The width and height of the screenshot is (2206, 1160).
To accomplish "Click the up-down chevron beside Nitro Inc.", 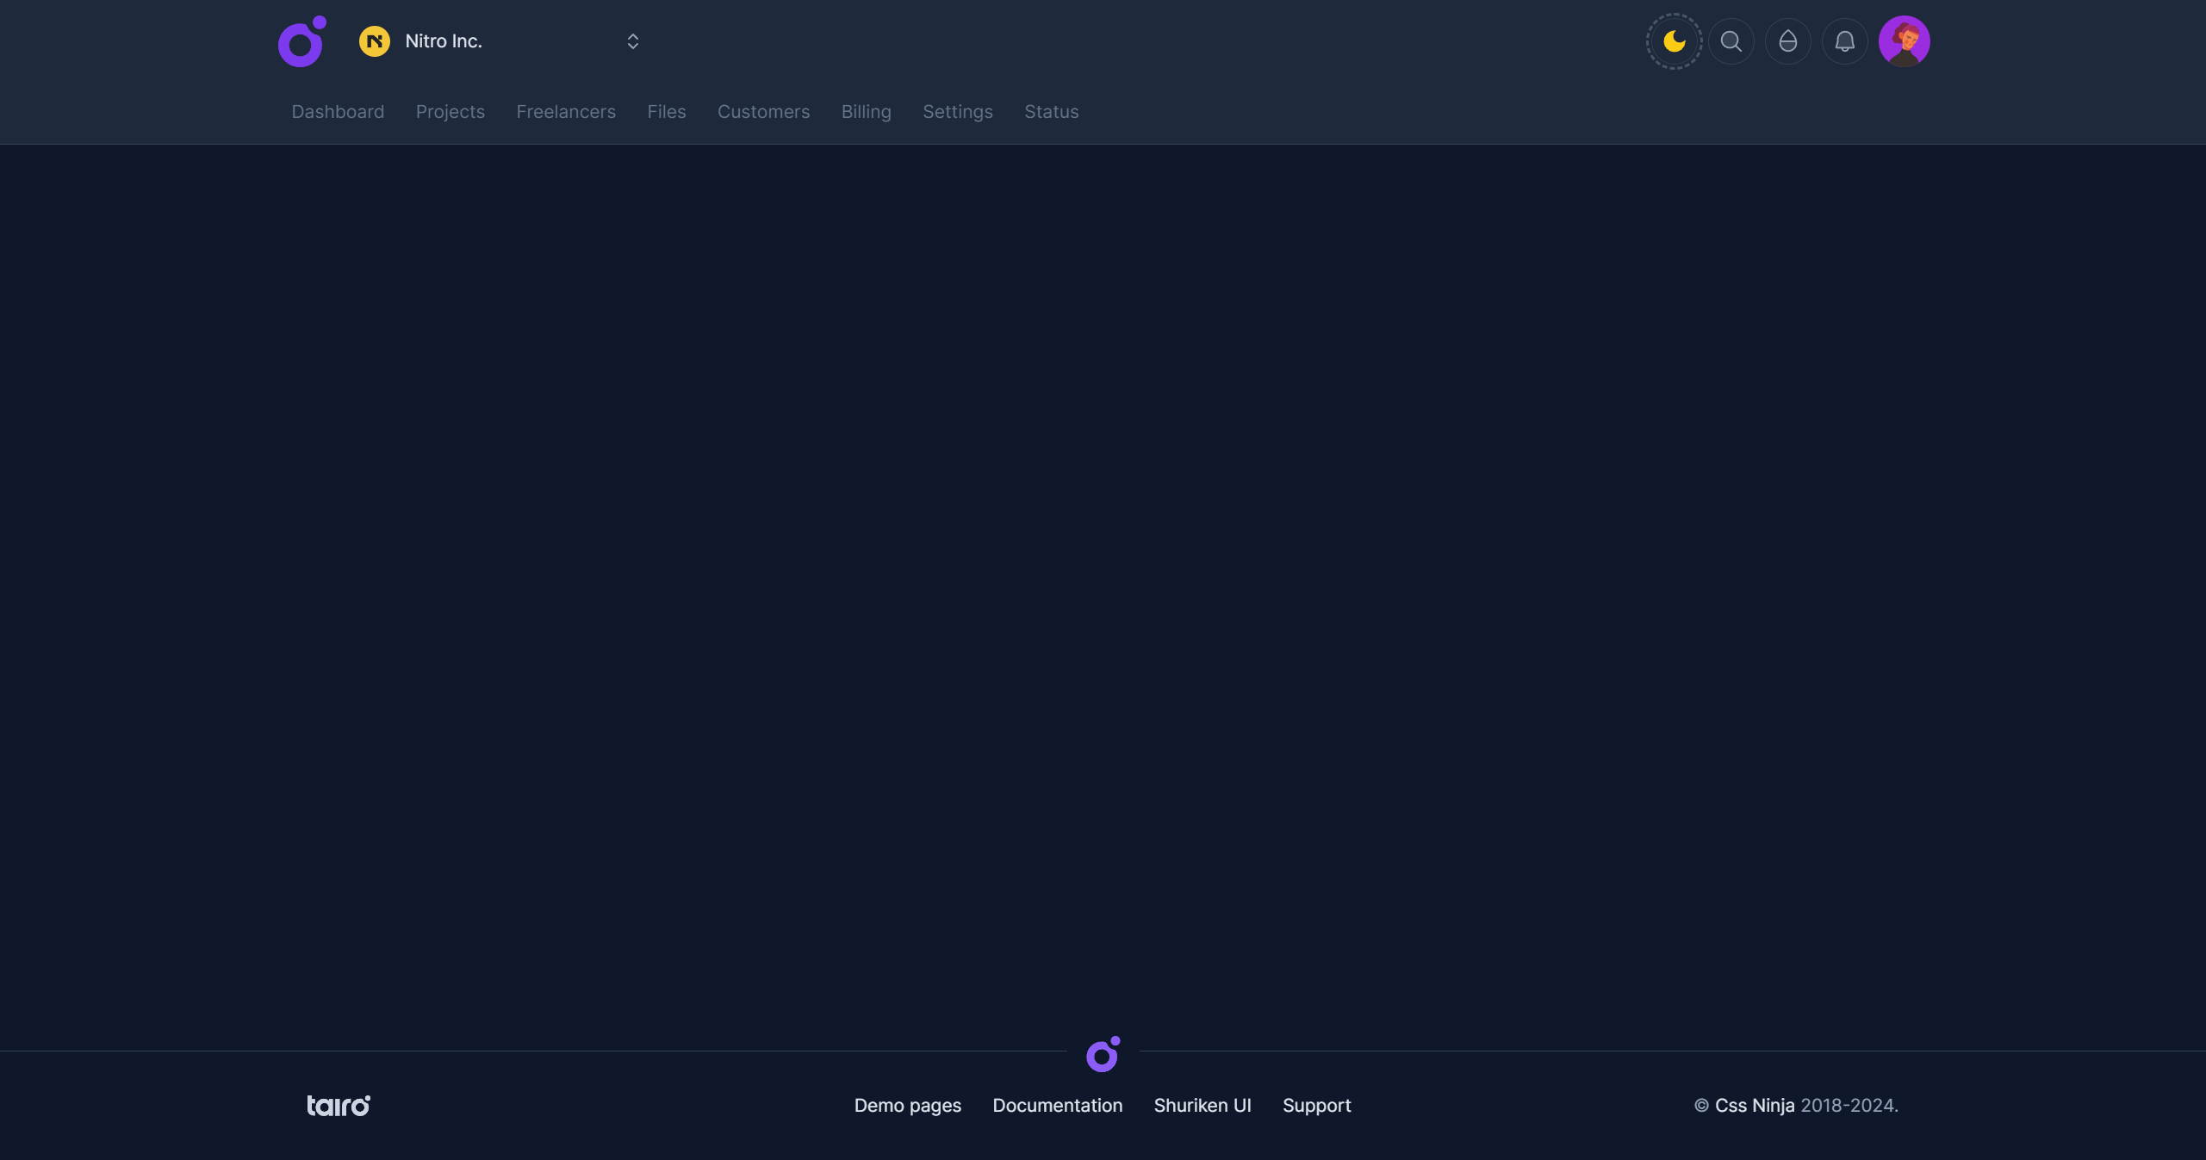I will point(633,41).
